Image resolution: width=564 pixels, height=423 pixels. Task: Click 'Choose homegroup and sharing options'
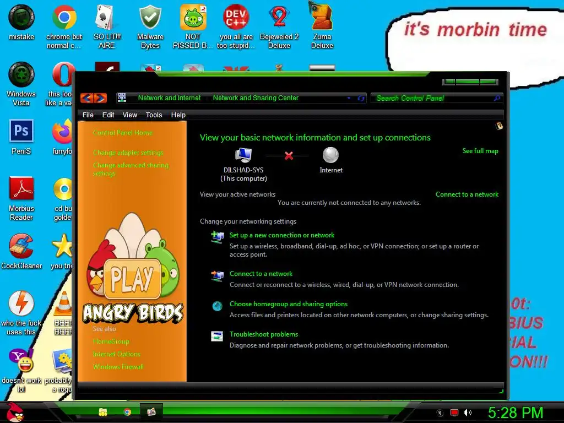(x=289, y=303)
